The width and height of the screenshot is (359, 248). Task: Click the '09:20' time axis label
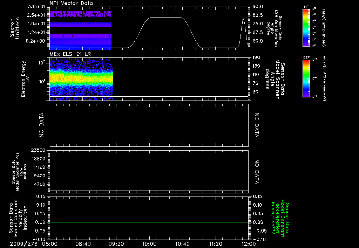coord(116,244)
